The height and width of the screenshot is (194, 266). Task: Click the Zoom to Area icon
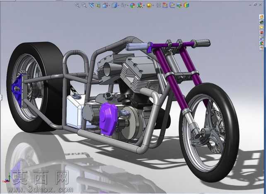coord(84,5)
